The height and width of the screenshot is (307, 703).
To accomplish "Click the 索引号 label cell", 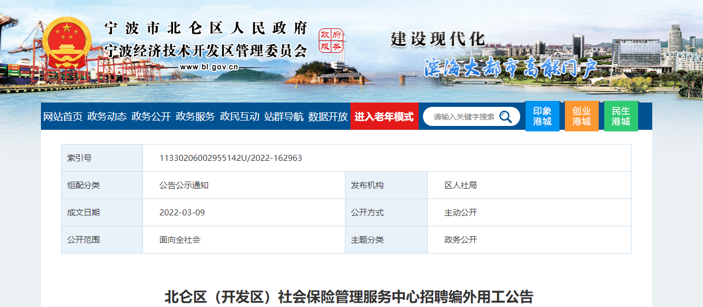I will [x=102, y=158].
